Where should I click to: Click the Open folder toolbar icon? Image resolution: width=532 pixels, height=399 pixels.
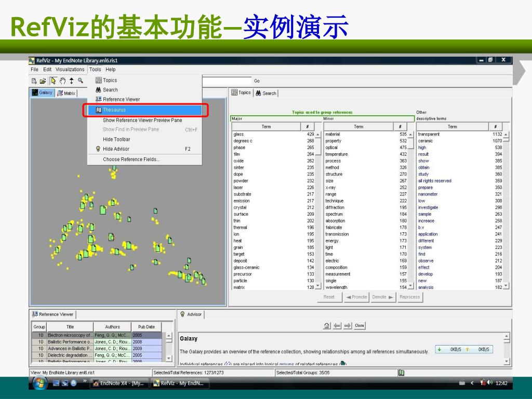pyautogui.click(x=43, y=81)
